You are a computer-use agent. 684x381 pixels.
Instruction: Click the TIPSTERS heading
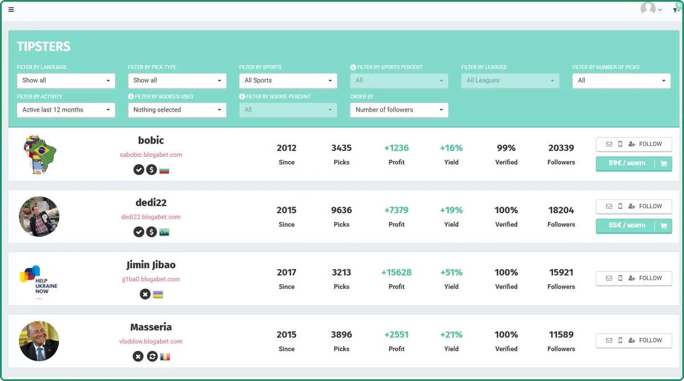pos(44,47)
